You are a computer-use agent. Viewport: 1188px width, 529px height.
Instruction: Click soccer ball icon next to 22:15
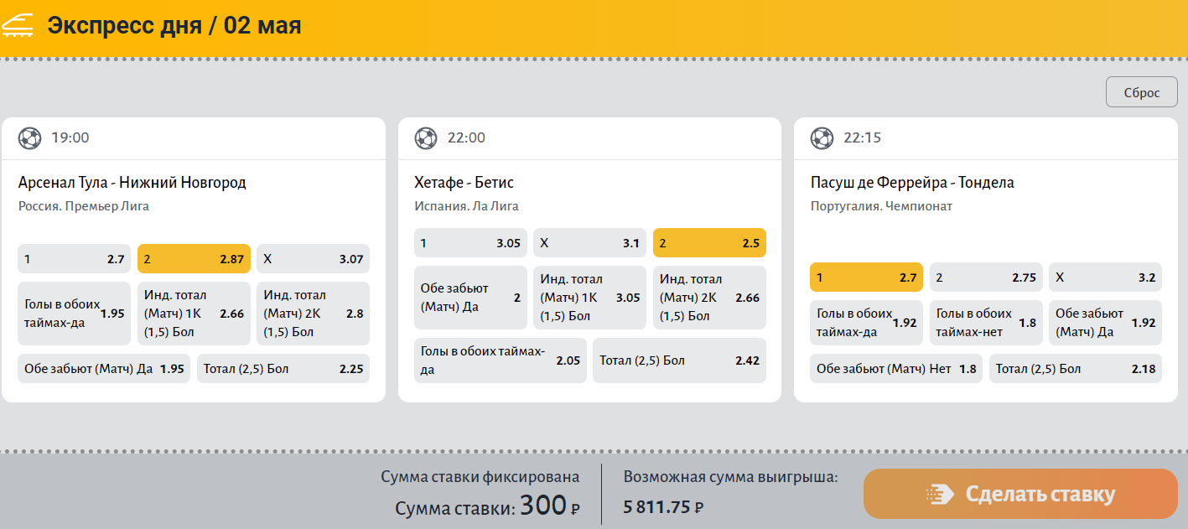[822, 137]
